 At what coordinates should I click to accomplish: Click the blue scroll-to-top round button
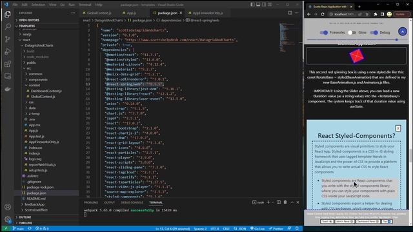[x=403, y=32]
